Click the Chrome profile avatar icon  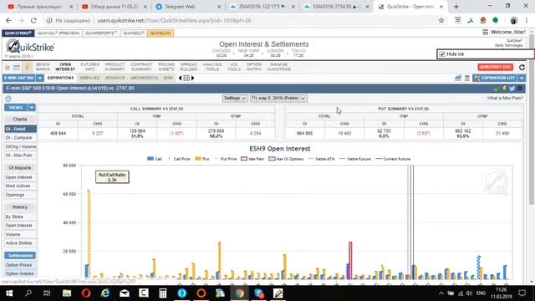click(513, 20)
